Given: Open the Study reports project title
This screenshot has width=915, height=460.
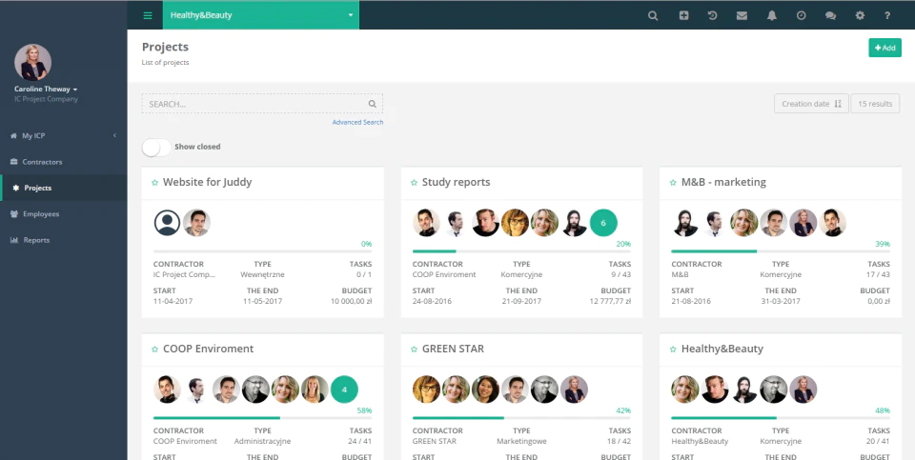Looking at the screenshot, I should point(456,182).
